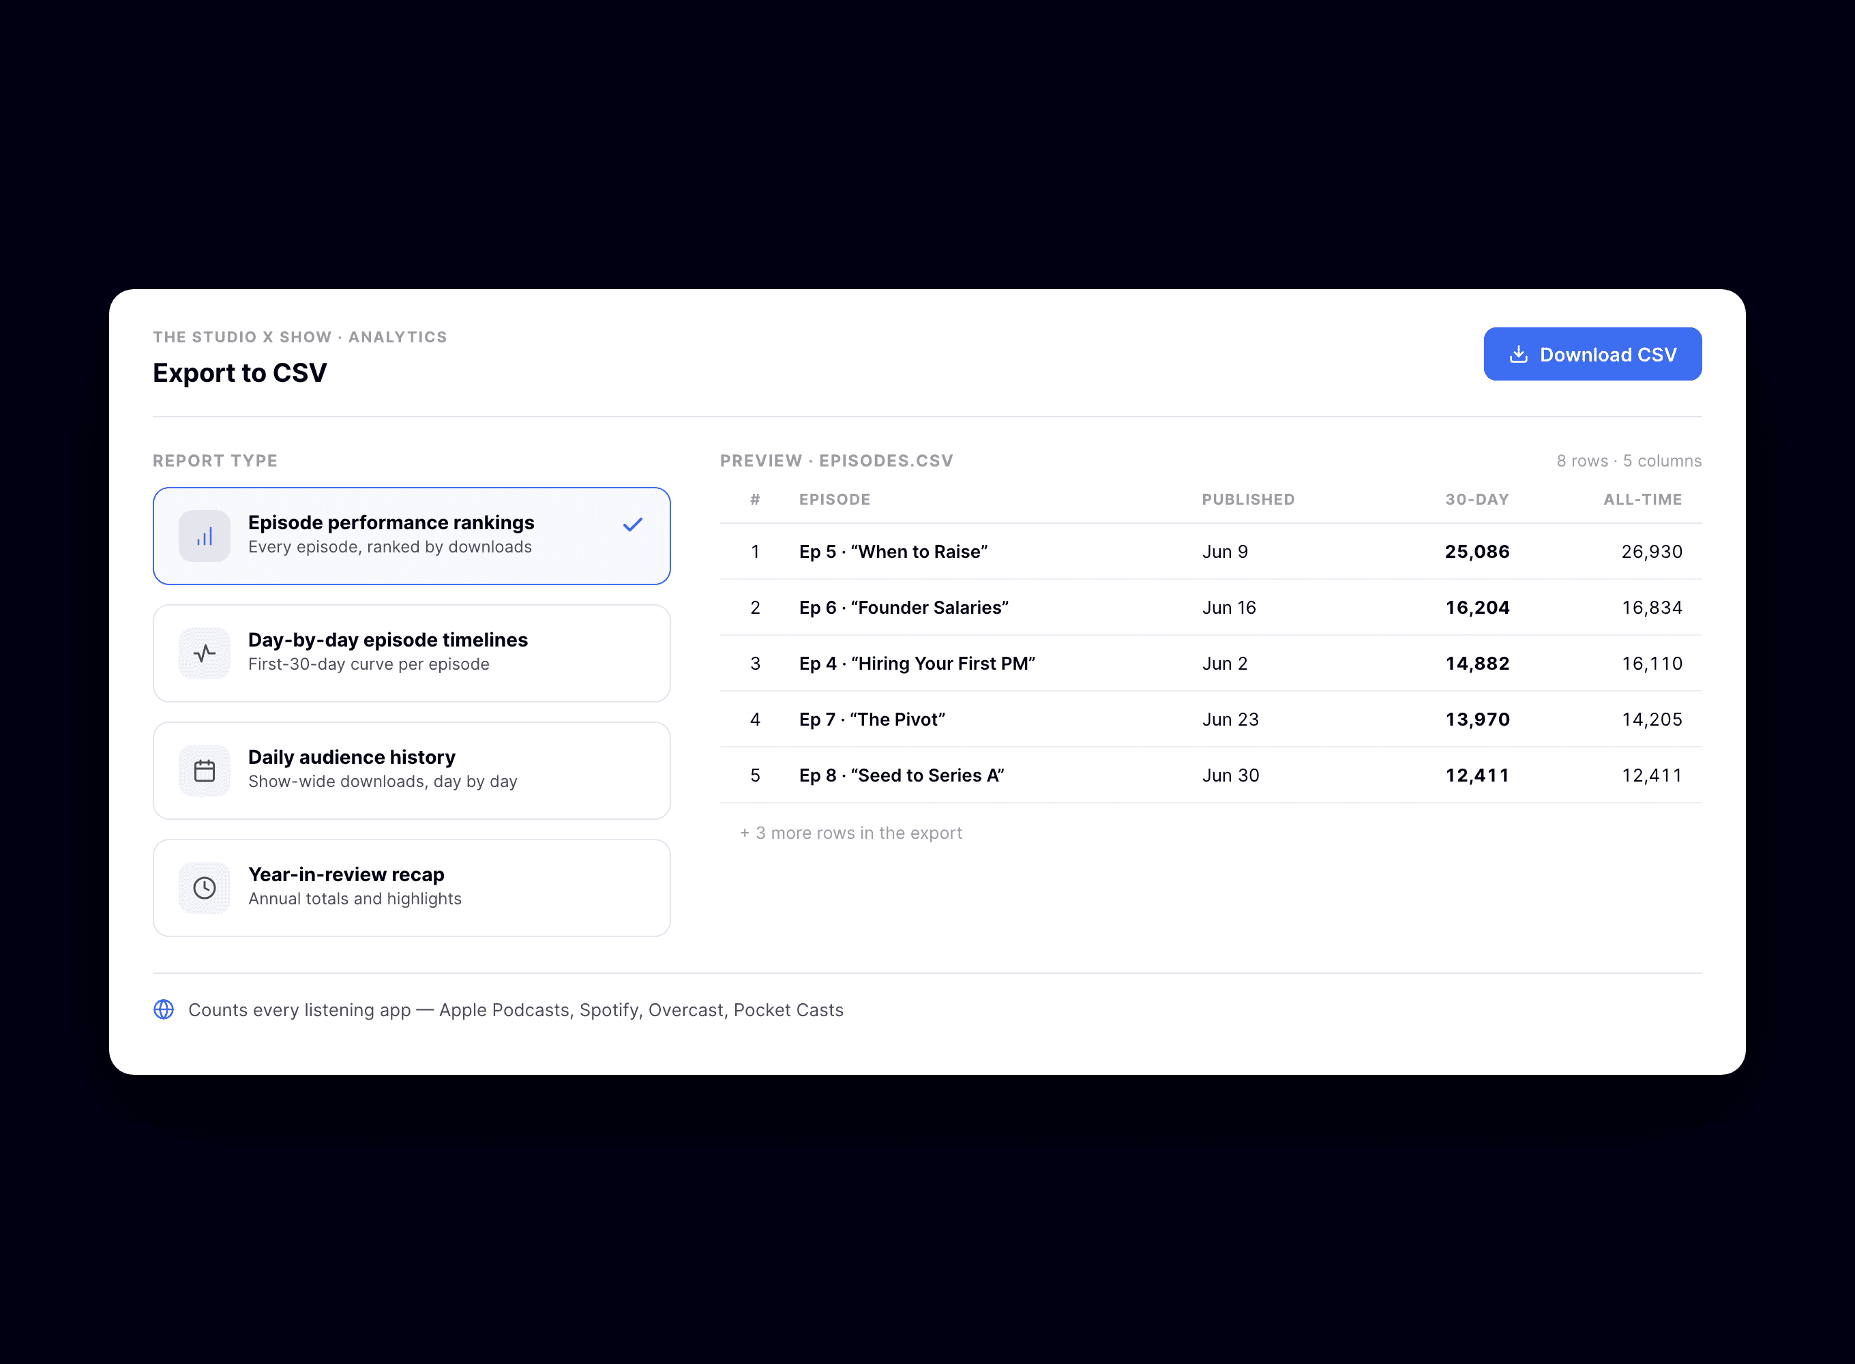
Task: Click all-time value 26,930
Action: pyautogui.click(x=1651, y=552)
